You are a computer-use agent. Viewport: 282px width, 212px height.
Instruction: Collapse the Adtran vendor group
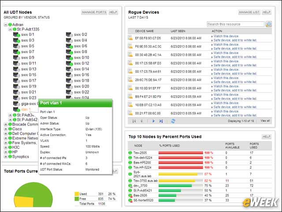click(6, 25)
